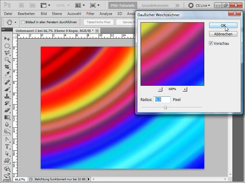Image resolution: width=245 pixels, height=183 pixels.
Task: Open the Ebene menu
Action: [x=57, y=14]
